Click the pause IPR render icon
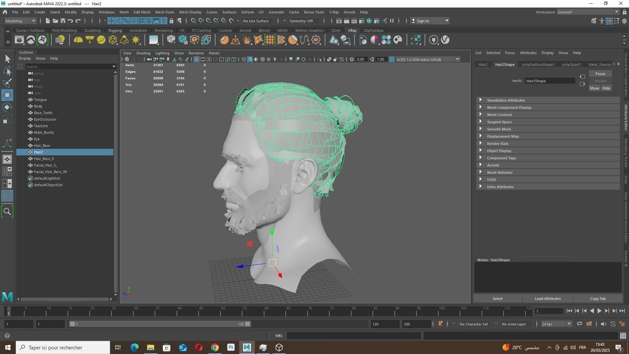Viewport: 629px width, 354px height. pyautogui.click(x=392, y=21)
